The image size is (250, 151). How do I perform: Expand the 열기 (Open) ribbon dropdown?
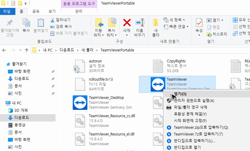coord(222,20)
